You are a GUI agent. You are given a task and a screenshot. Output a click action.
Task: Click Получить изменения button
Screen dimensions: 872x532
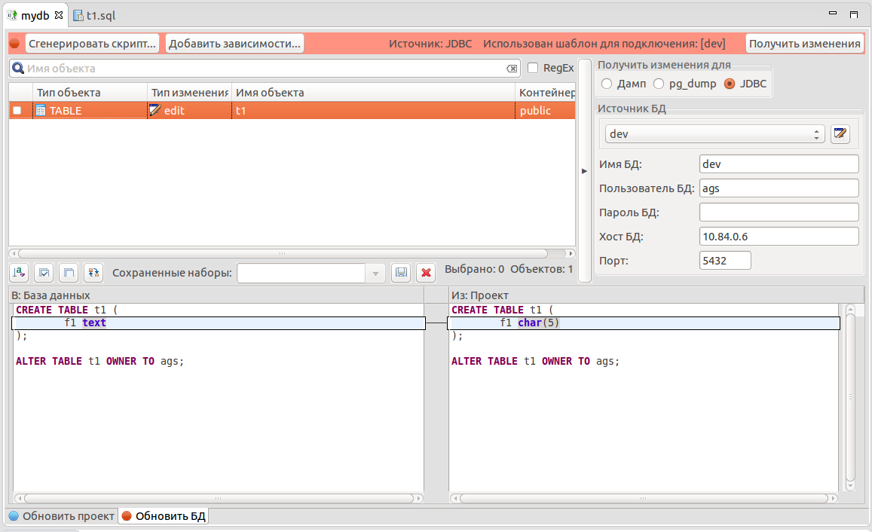pyautogui.click(x=804, y=44)
